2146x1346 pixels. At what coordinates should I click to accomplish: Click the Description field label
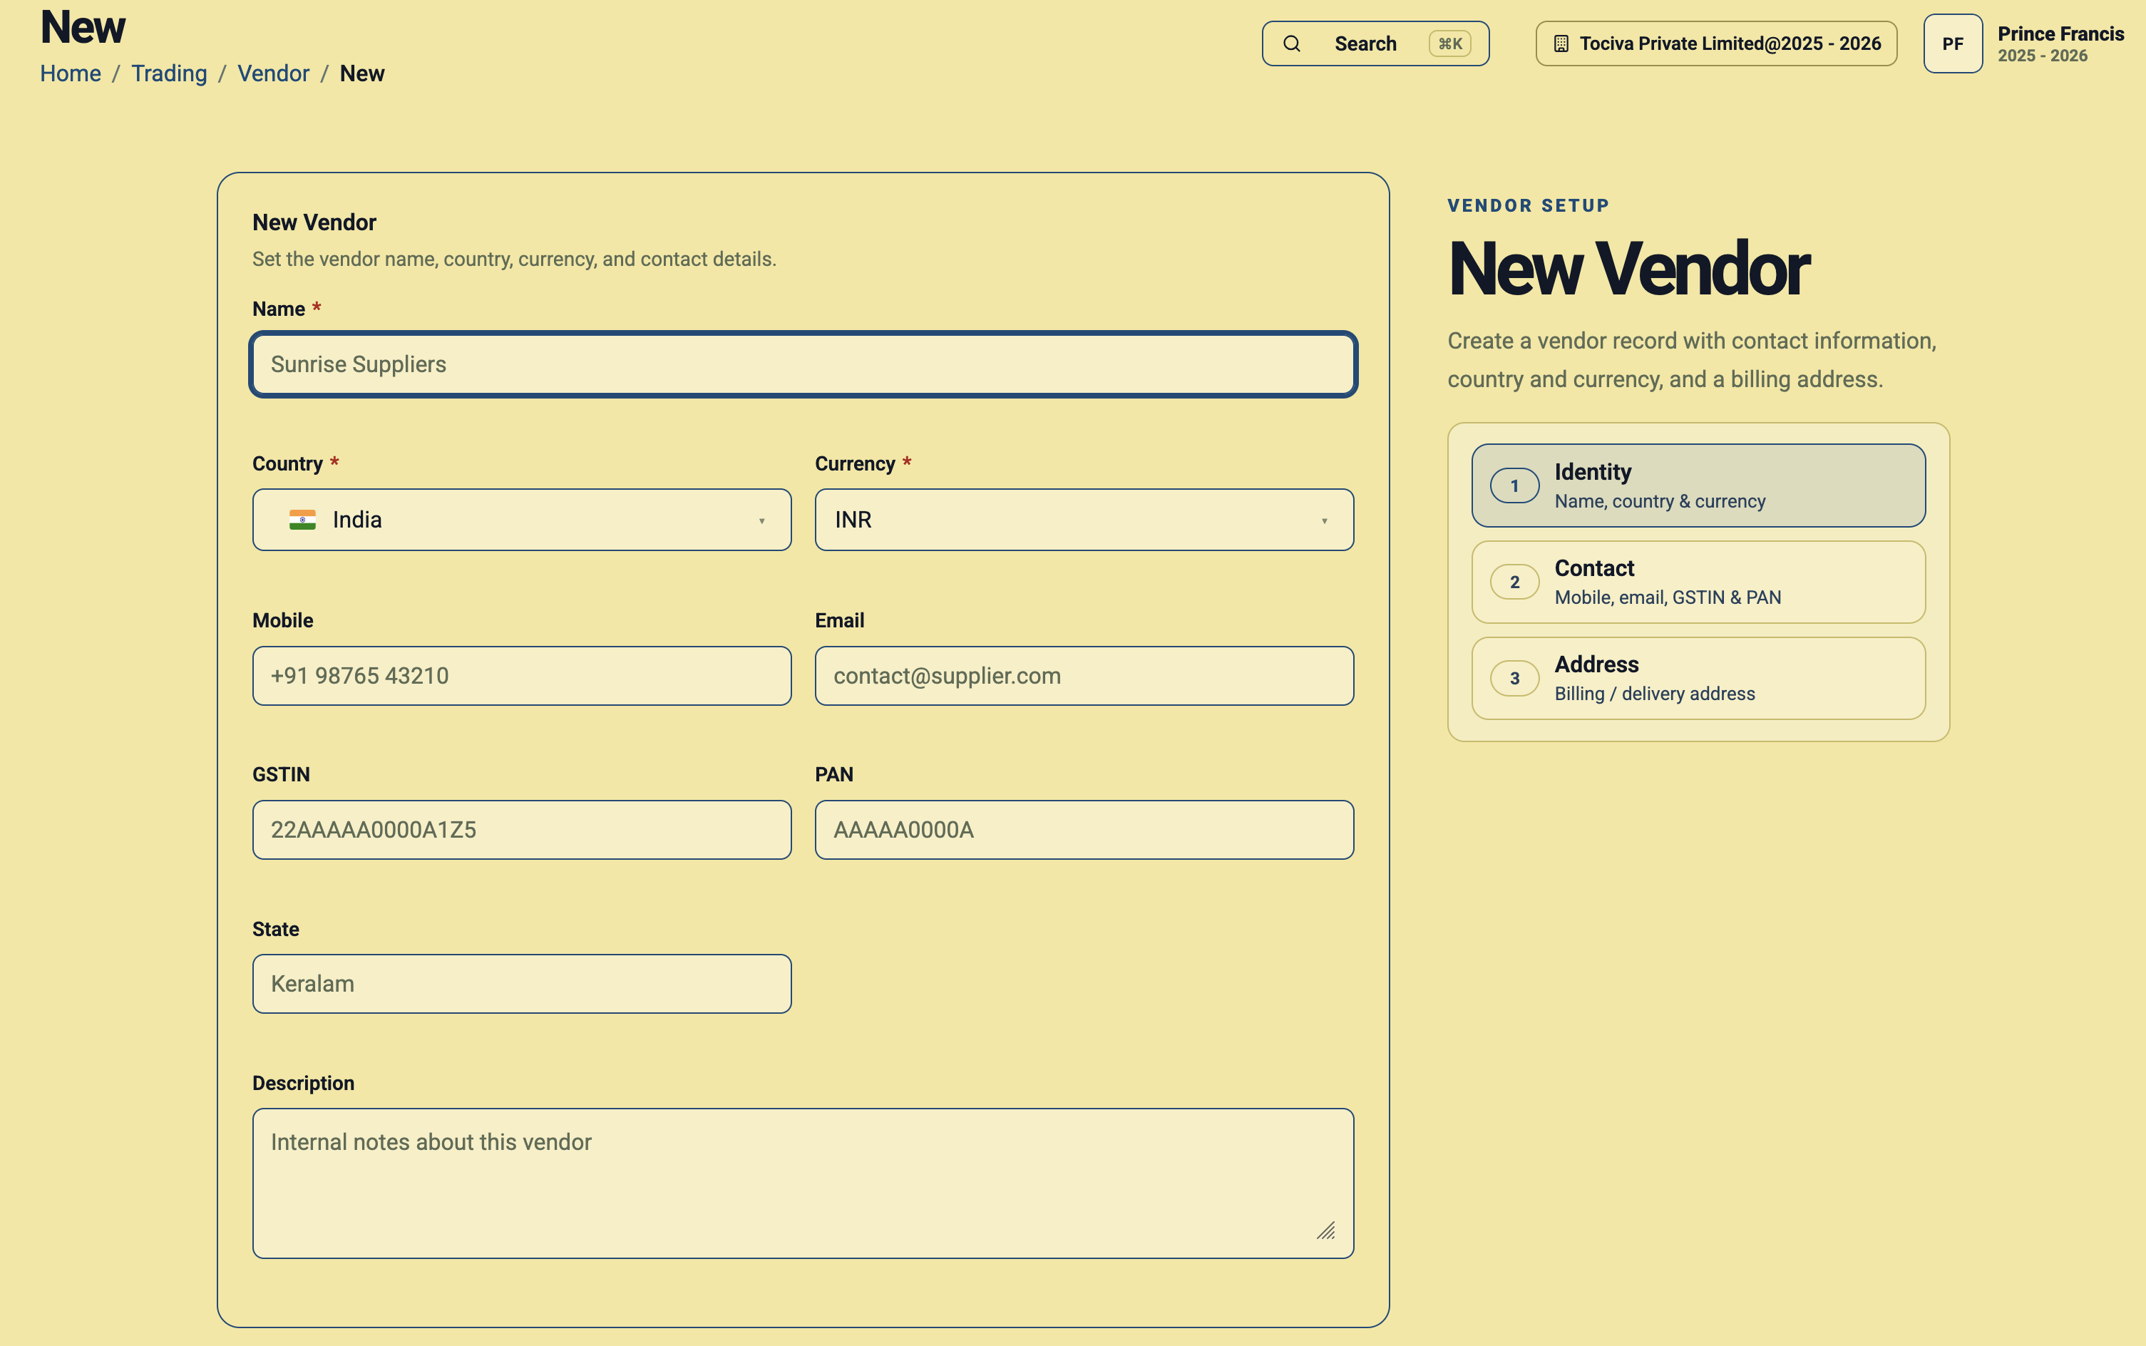(x=304, y=1084)
